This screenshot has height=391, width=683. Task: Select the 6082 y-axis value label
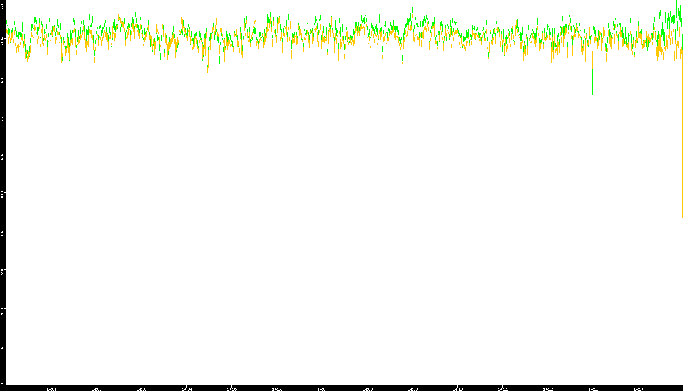point(2,79)
